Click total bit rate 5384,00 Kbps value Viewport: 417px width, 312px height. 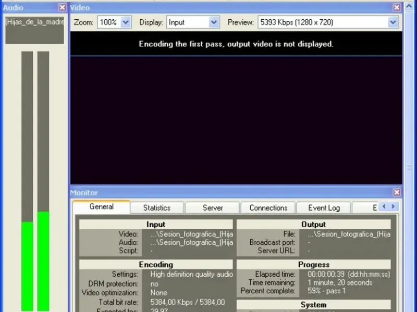point(188,302)
